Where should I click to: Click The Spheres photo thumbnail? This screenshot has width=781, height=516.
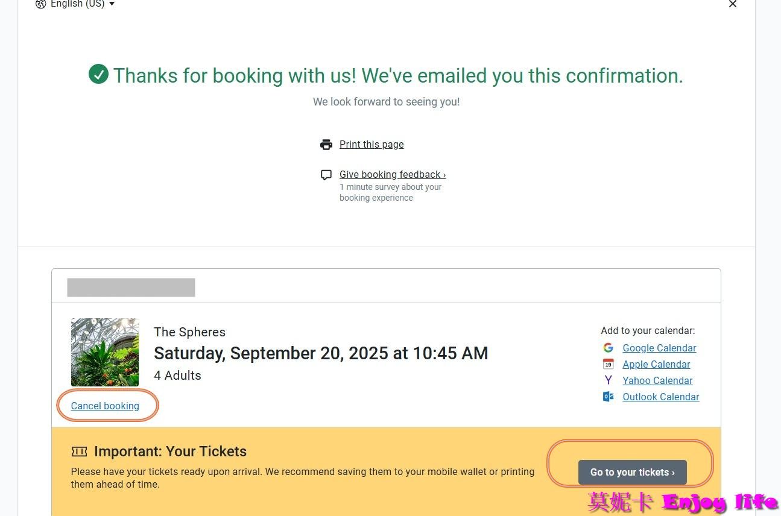tap(105, 352)
